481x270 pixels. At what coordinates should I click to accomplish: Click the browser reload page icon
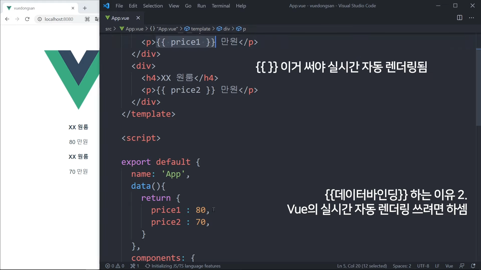click(27, 19)
